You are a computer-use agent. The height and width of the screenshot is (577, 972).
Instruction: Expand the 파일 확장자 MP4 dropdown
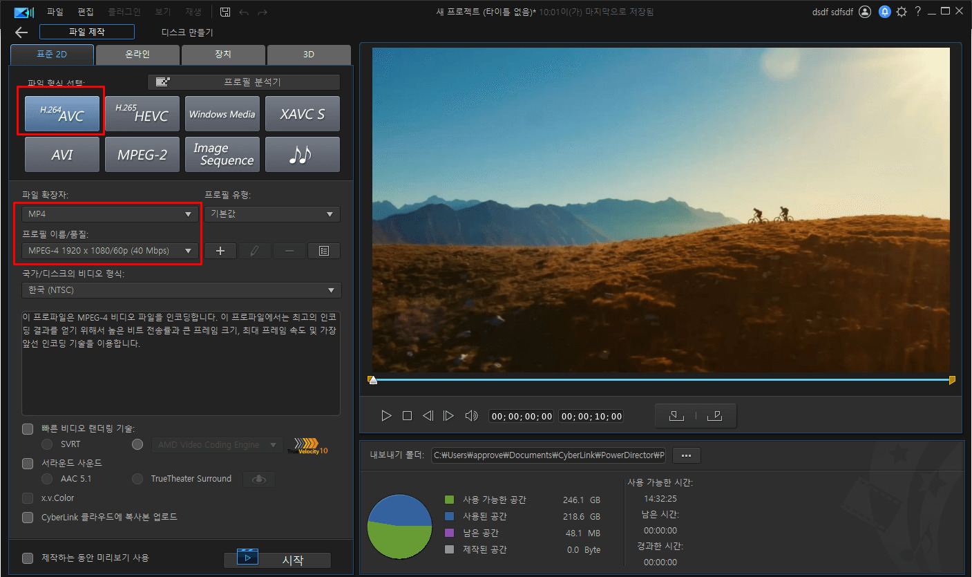[x=109, y=214]
